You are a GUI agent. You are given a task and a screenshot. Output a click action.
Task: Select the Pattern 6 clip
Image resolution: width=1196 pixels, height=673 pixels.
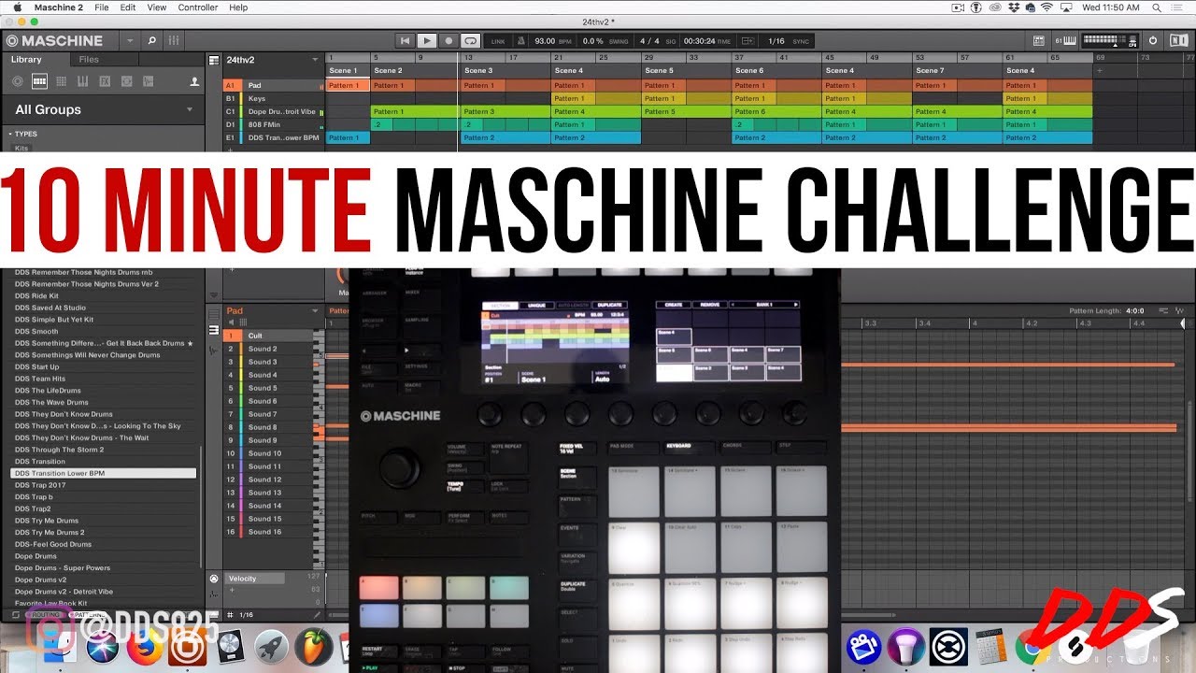[775, 111]
